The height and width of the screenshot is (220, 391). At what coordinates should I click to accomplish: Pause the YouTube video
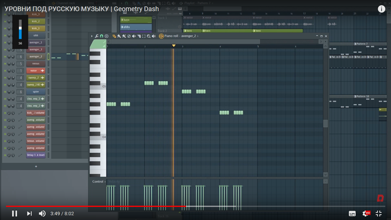pos(15,214)
